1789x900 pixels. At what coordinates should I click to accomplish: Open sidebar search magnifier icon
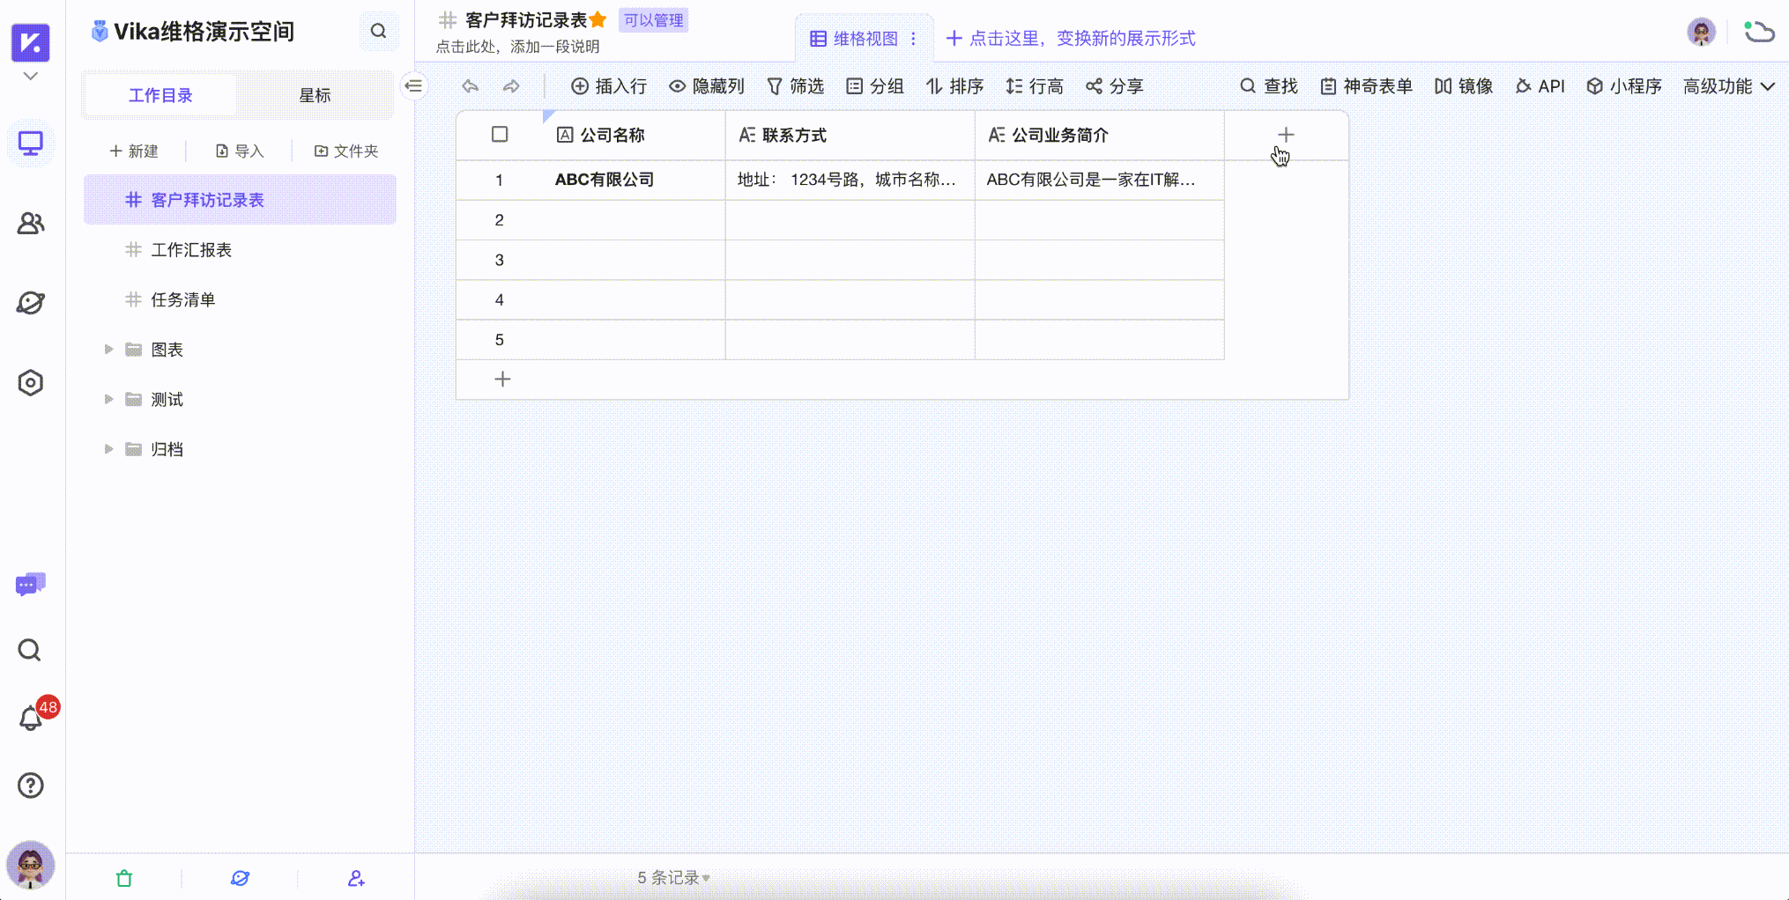(29, 650)
